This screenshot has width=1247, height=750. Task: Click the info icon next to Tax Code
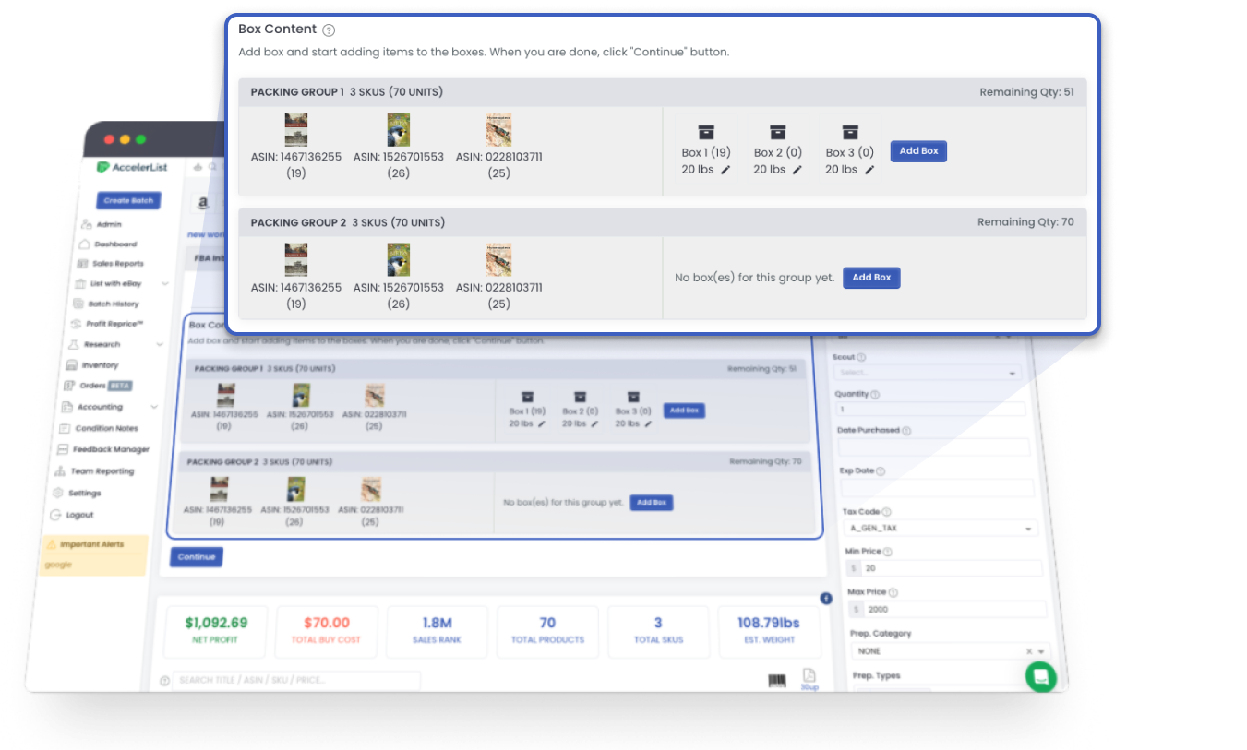[887, 512]
